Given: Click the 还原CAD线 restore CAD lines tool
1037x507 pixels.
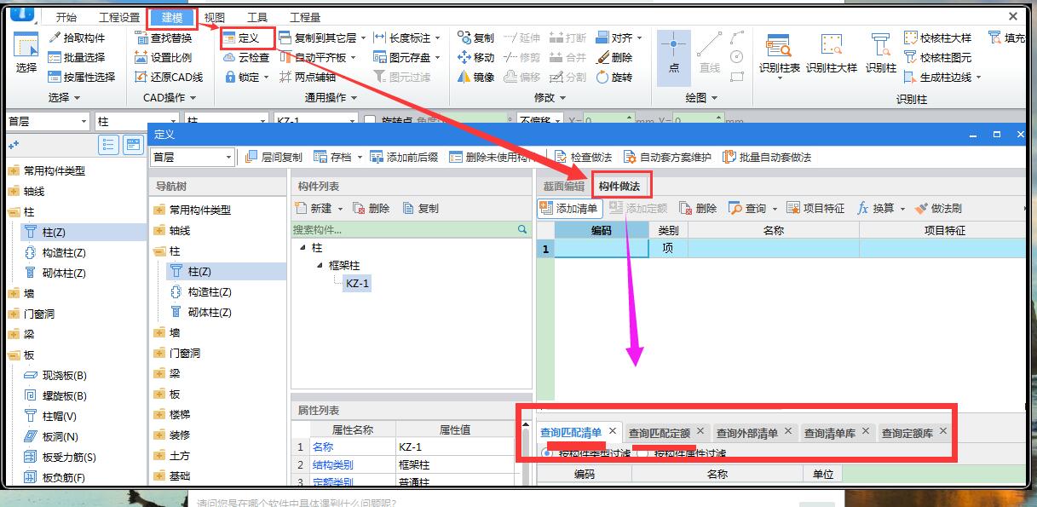Looking at the screenshot, I should pos(170,77).
